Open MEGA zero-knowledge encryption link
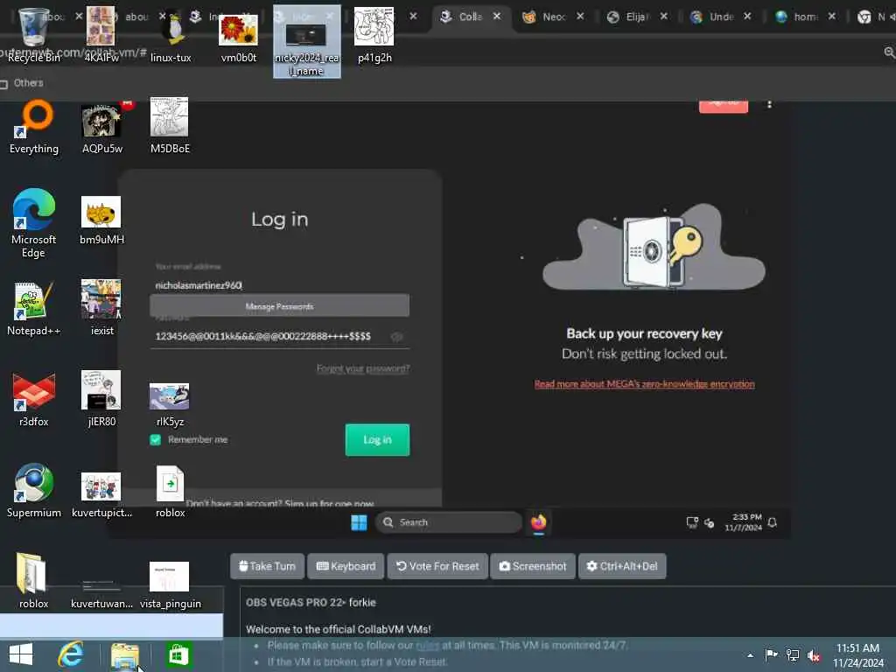The width and height of the screenshot is (896, 672). pyautogui.click(x=645, y=384)
